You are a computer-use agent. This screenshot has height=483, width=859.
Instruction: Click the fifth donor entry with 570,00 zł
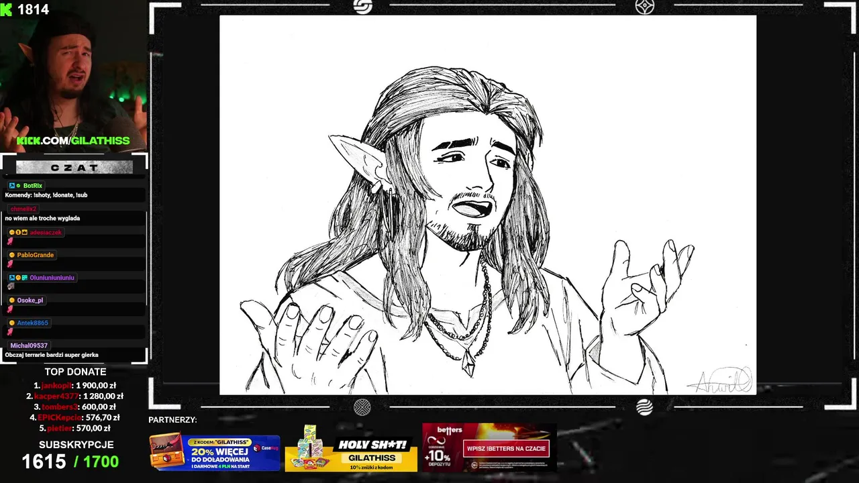pos(74,429)
